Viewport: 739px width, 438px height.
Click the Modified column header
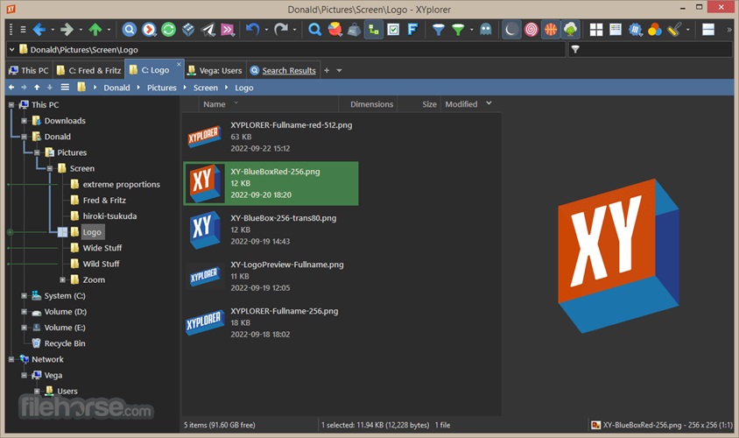point(461,104)
